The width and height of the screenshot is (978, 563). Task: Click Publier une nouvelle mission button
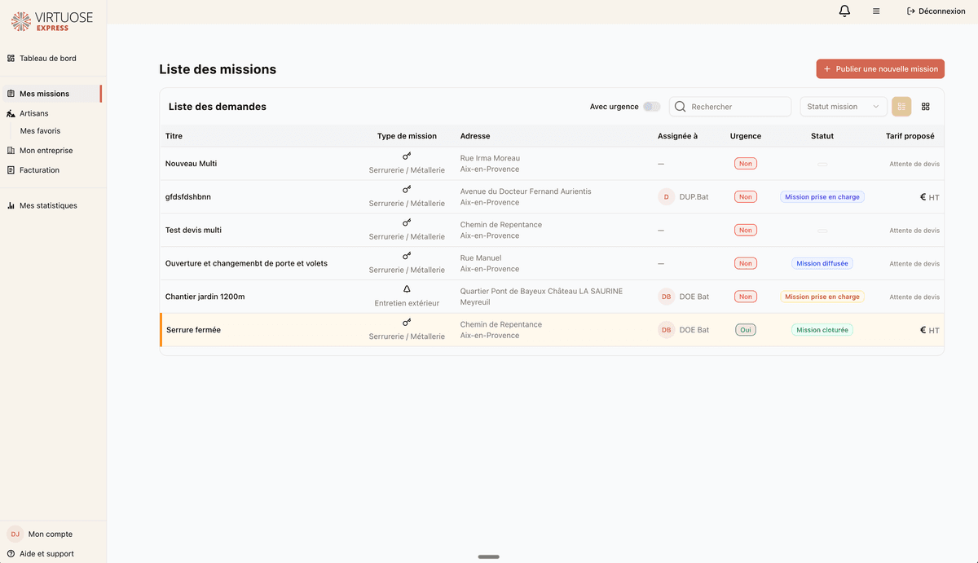point(880,69)
